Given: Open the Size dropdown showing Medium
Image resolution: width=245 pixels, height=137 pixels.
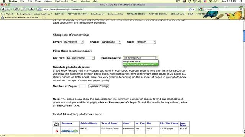Looking at the screenshot, I should pos(146,42).
